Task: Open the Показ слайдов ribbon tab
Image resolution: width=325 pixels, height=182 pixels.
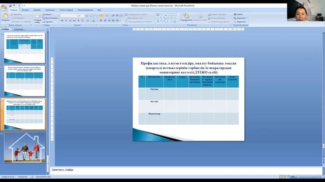Action: pos(67,10)
